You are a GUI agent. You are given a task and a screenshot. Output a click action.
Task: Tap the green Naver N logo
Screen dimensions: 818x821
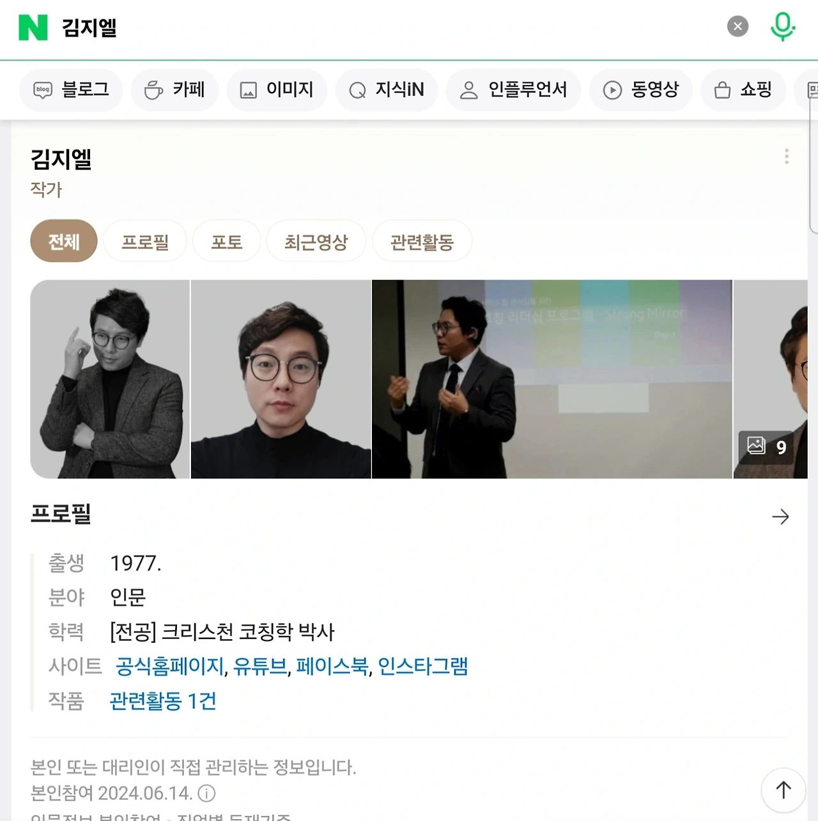(x=33, y=27)
